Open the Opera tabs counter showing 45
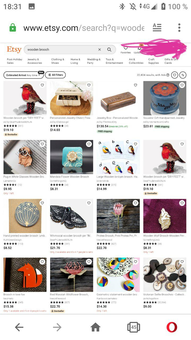The image size is (191, 340). coord(134,327)
